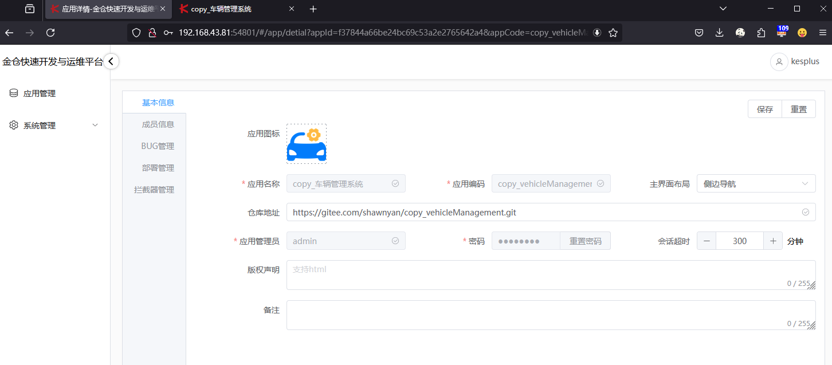Open the browser hamburger menu
Image resolution: width=832 pixels, height=365 pixels.
tap(822, 33)
